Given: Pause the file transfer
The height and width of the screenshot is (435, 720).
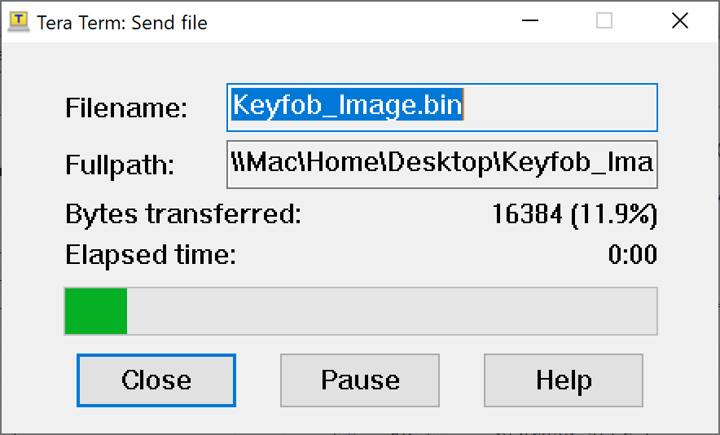Looking at the screenshot, I should click(360, 380).
